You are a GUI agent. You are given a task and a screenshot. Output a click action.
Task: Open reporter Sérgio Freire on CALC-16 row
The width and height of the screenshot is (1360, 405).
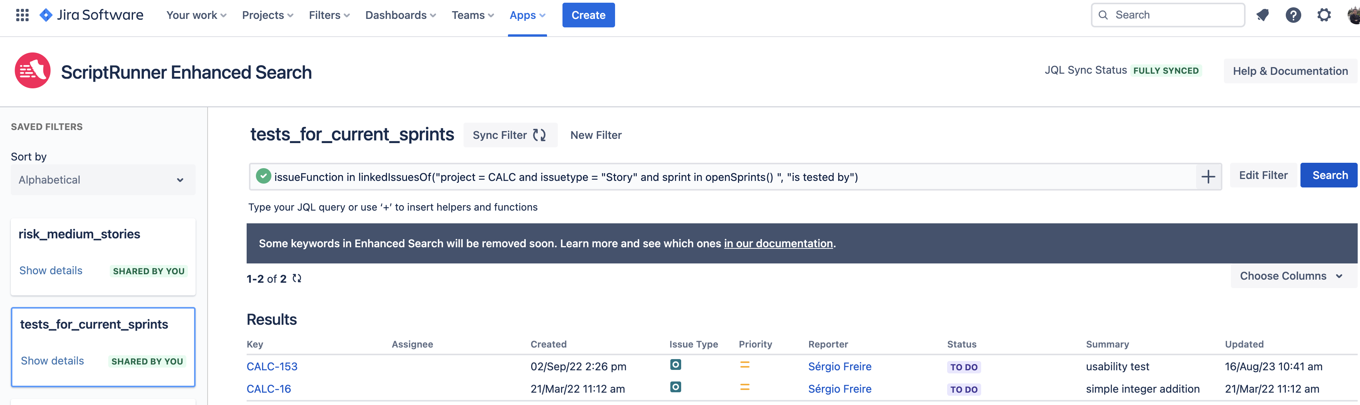coord(839,389)
